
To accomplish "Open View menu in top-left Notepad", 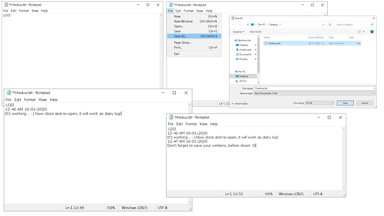I will (35, 11).
